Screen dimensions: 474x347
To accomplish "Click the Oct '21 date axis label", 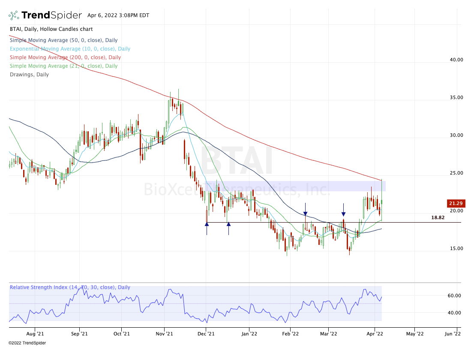I will [122, 334].
